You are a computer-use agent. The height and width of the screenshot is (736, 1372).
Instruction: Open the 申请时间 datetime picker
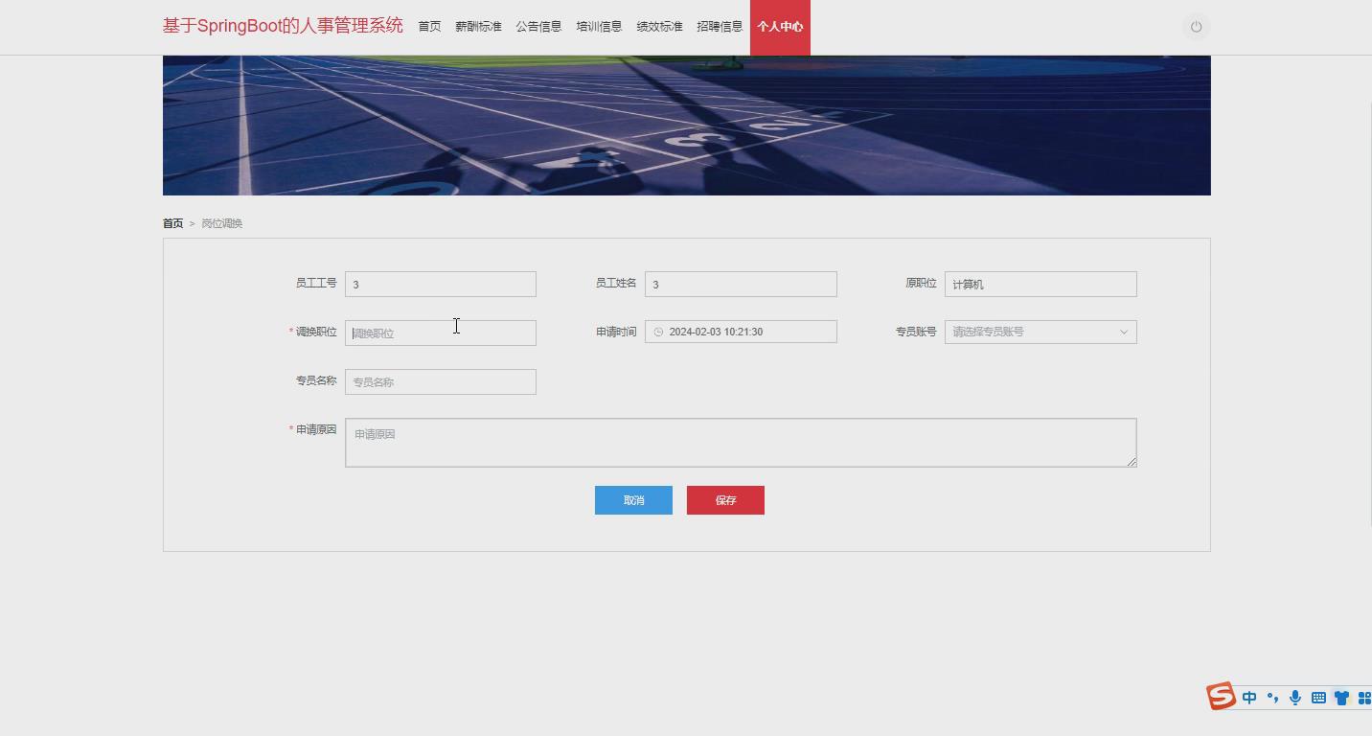[x=741, y=332]
